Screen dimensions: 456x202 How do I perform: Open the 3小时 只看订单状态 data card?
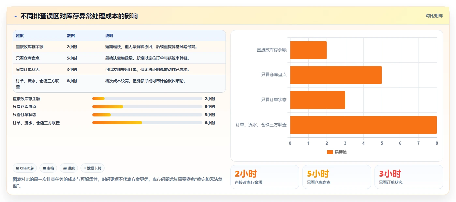409,177
